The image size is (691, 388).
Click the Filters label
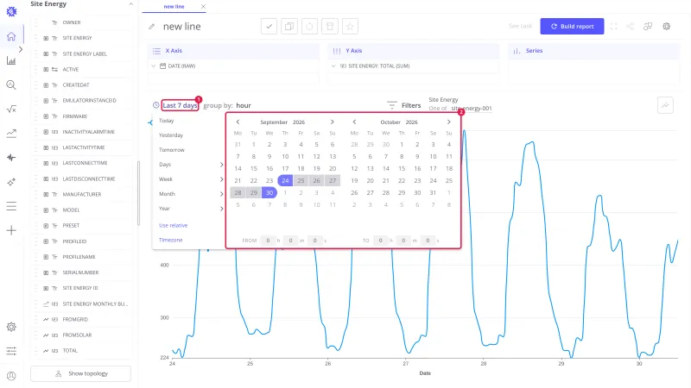point(411,105)
